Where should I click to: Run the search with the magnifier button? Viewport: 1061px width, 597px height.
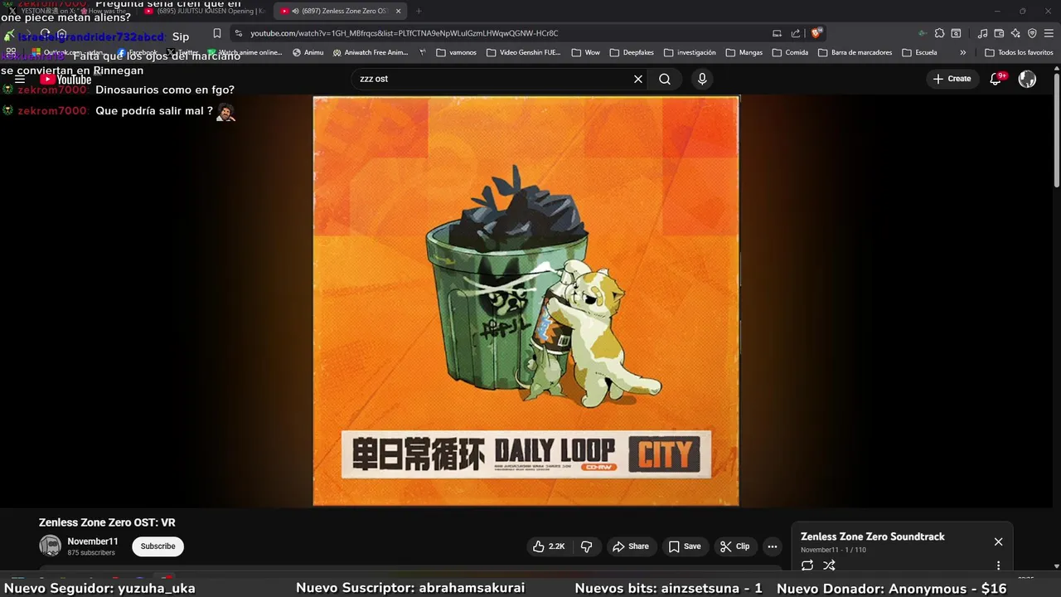[665, 79]
